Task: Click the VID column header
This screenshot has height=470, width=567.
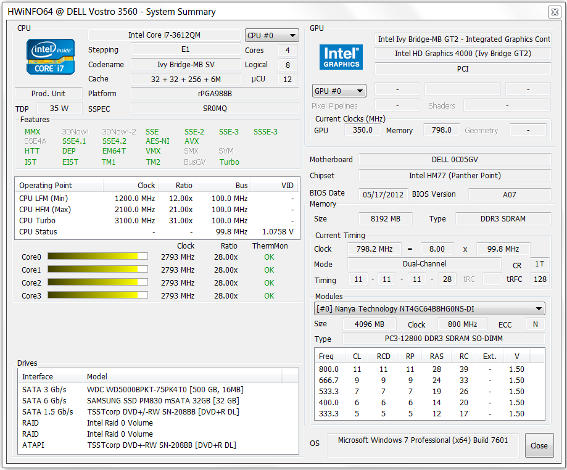Action: pos(274,186)
